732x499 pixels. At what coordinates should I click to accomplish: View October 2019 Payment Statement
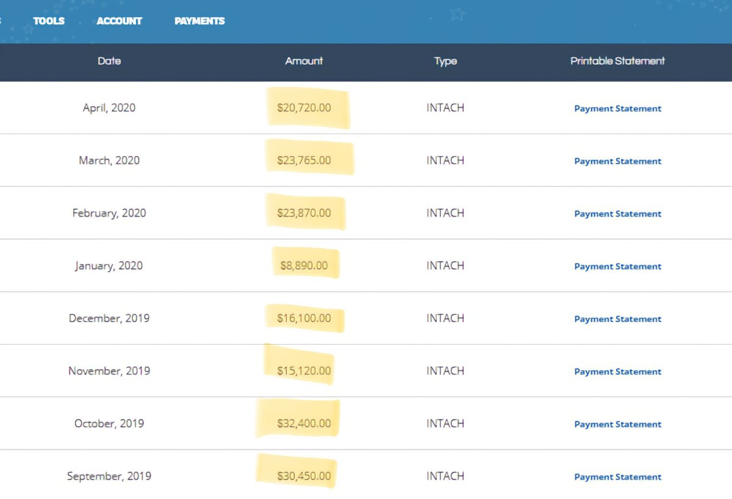[617, 424]
